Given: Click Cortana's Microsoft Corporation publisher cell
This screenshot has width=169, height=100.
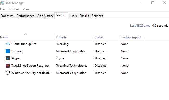Looking at the screenshot, I should (71, 51).
